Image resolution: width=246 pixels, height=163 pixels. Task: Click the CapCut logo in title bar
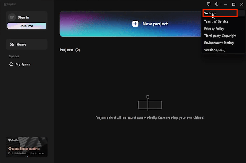coord(10,4)
